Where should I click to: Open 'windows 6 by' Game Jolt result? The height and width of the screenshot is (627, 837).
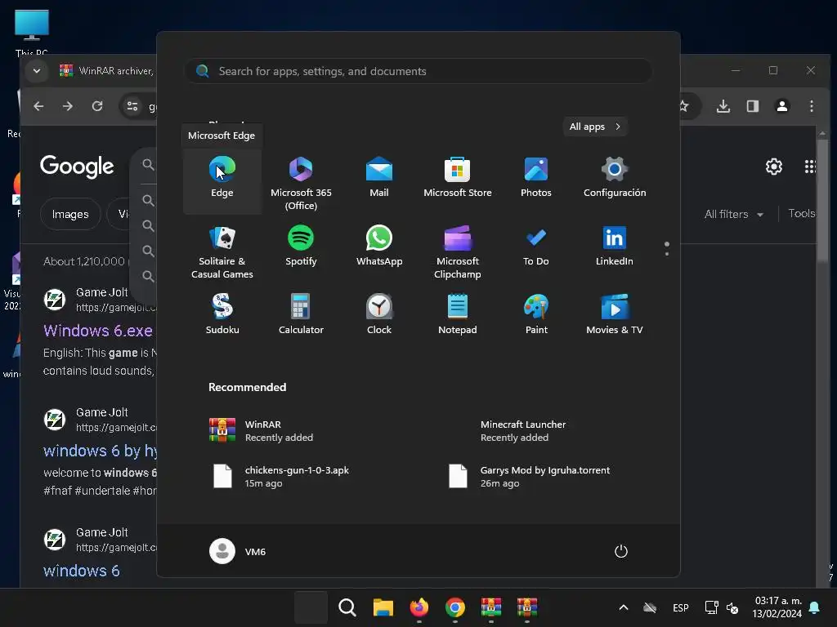click(100, 451)
